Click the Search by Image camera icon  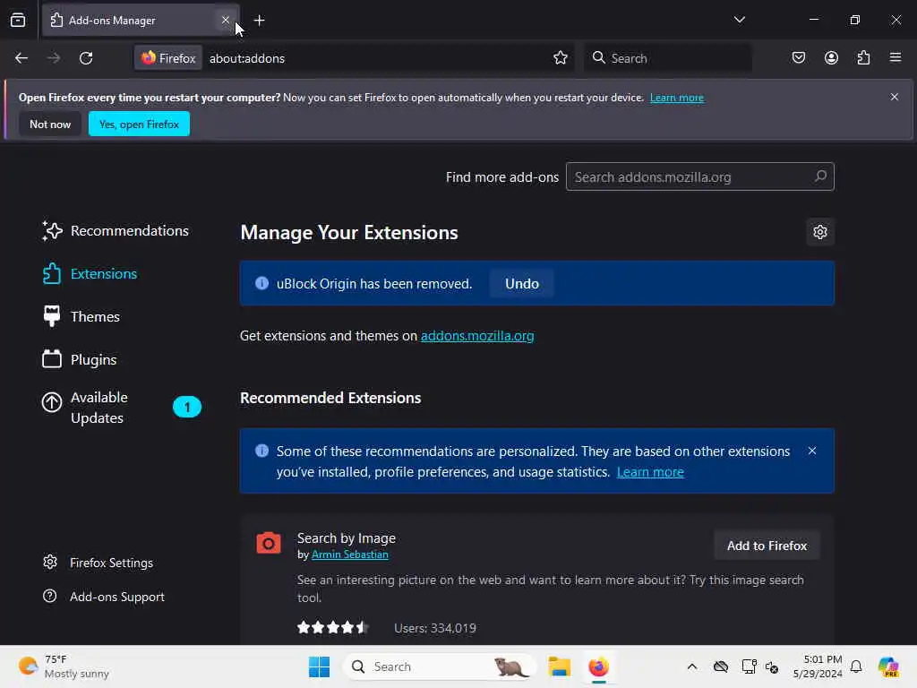269,543
